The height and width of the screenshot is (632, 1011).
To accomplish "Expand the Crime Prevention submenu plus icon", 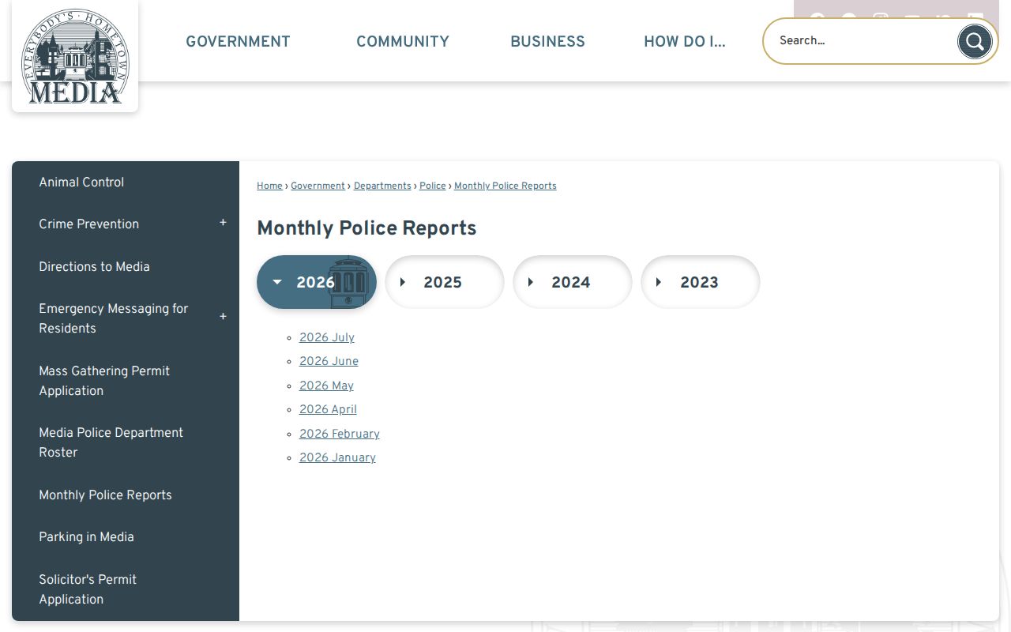I will 223,223.
